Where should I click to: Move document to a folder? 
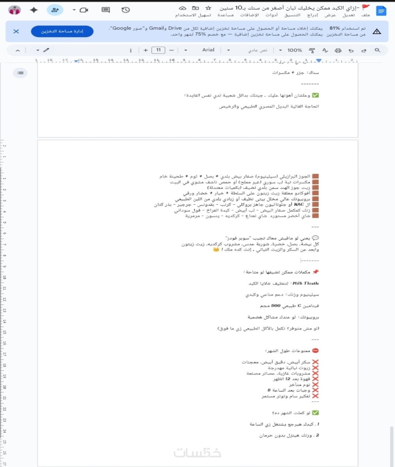[195, 8]
